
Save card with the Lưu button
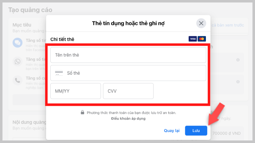[196, 131]
